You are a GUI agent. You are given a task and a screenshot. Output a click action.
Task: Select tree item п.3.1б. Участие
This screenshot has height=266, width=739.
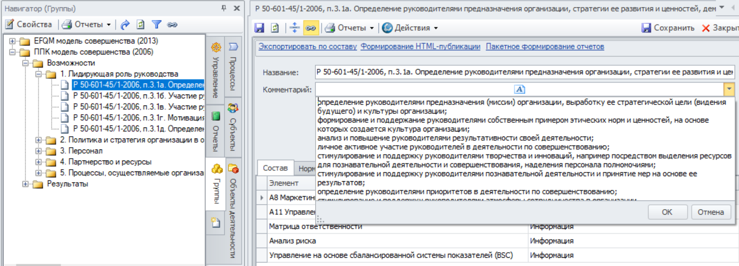(138, 96)
